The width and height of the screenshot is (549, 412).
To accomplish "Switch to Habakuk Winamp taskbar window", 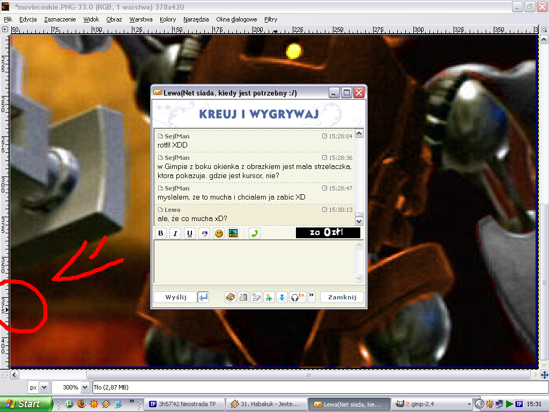I will (266, 404).
